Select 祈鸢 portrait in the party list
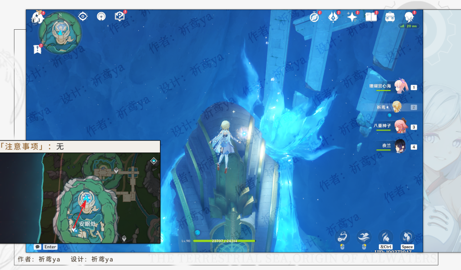Viewport: 461px width, 270px height. (x=397, y=107)
